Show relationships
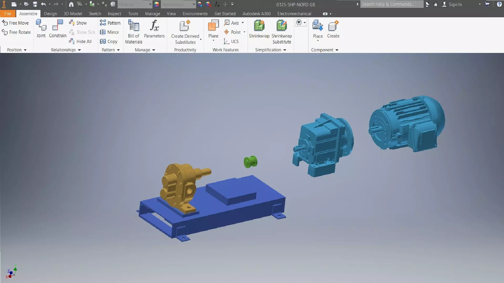Viewport: 504px width, 283px height. click(78, 23)
